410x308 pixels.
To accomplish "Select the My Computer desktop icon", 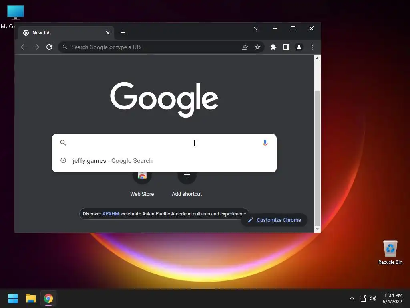I will click(x=15, y=16).
